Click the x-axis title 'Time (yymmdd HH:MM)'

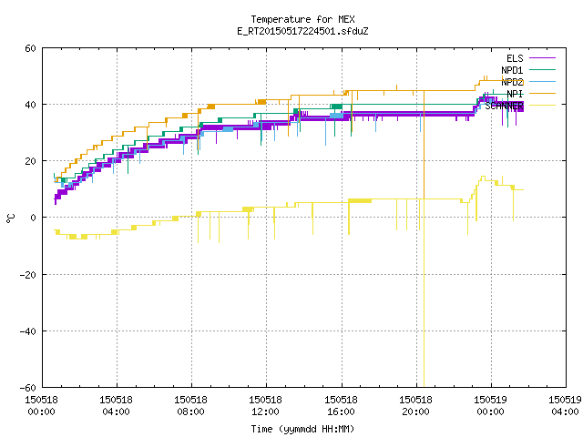[x=302, y=429]
